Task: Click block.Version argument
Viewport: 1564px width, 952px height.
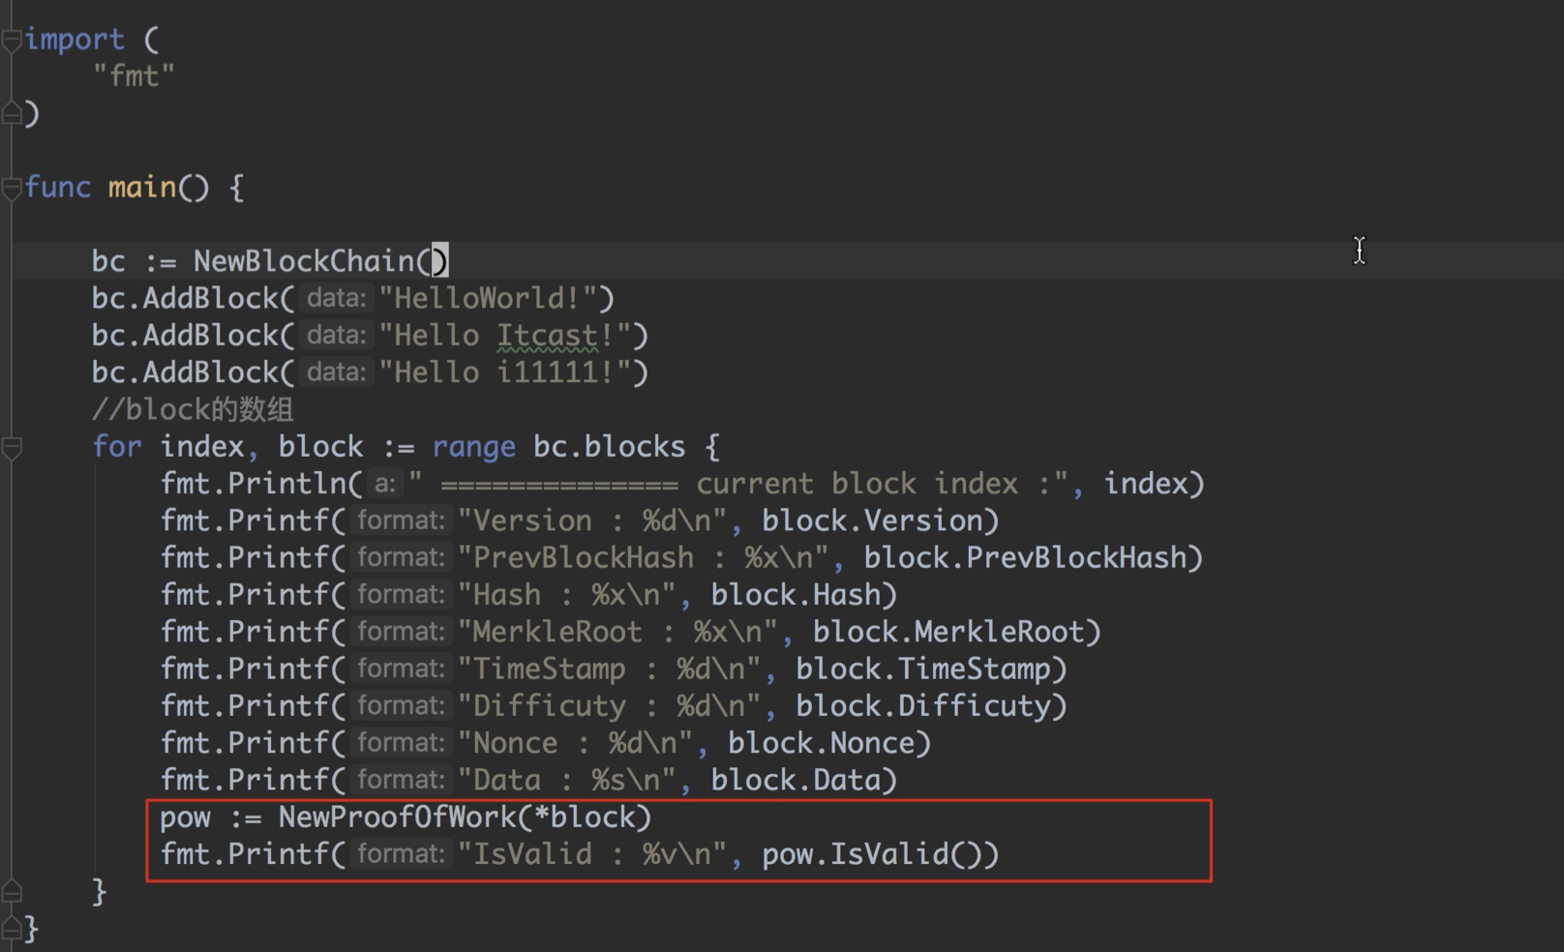Action: pos(871,521)
